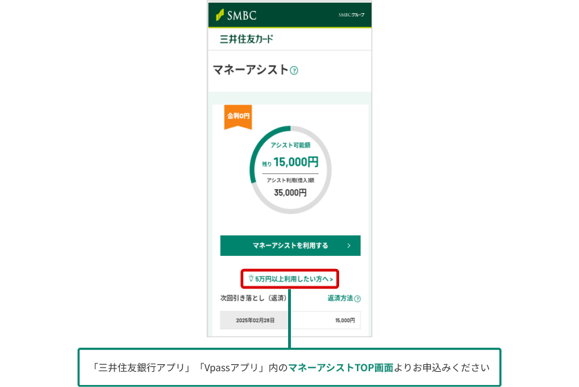Tap the マネーアシストを利用する button

tap(290, 246)
